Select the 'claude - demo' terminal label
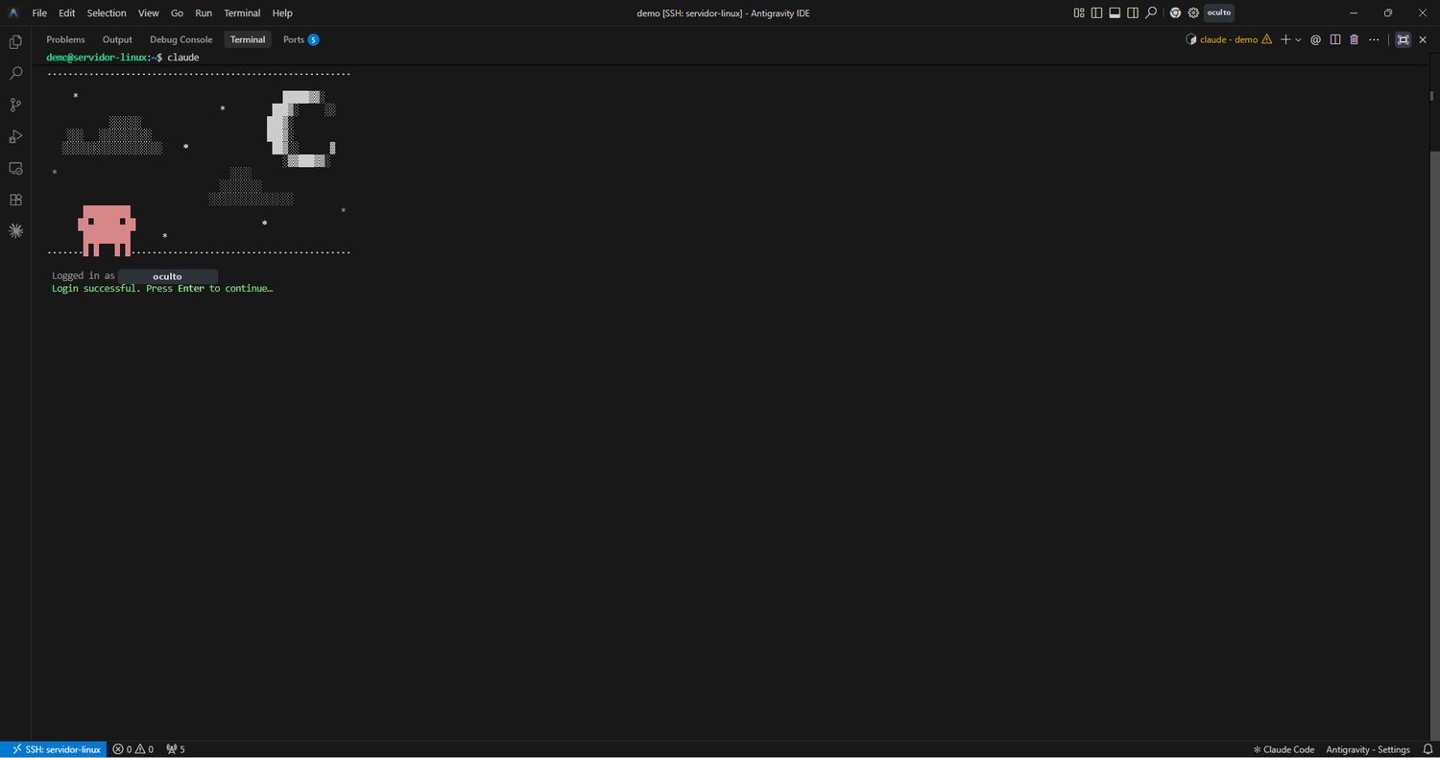This screenshot has width=1440, height=758. click(x=1228, y=39)
